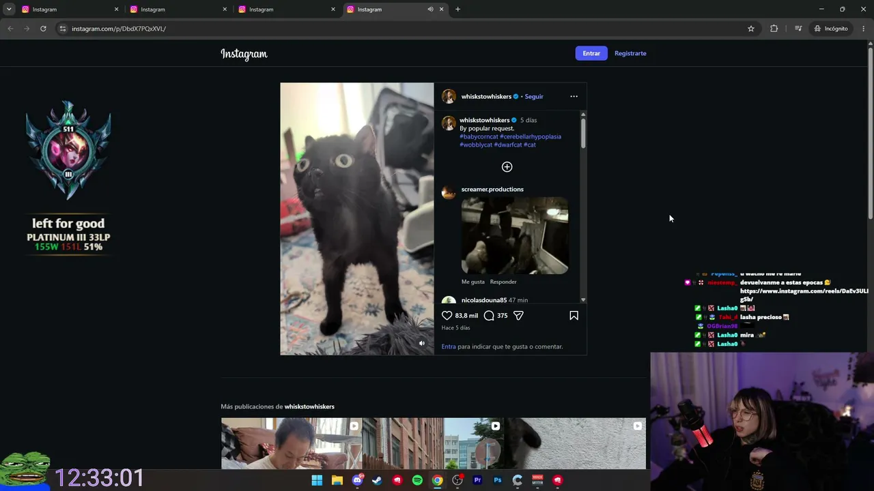Open the #cerebellarhypoplasia hashtag
874x491 pixels.
coord(531,136)
